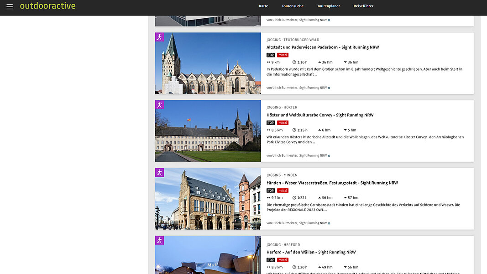The image size is (487, 274).
Task: Click the duration clock icon in the Paderborn tour
Action: point(294,62)
